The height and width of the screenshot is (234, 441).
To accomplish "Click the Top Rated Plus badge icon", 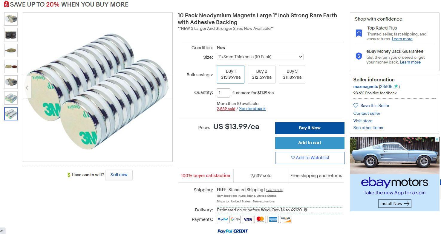I will 359,33.
